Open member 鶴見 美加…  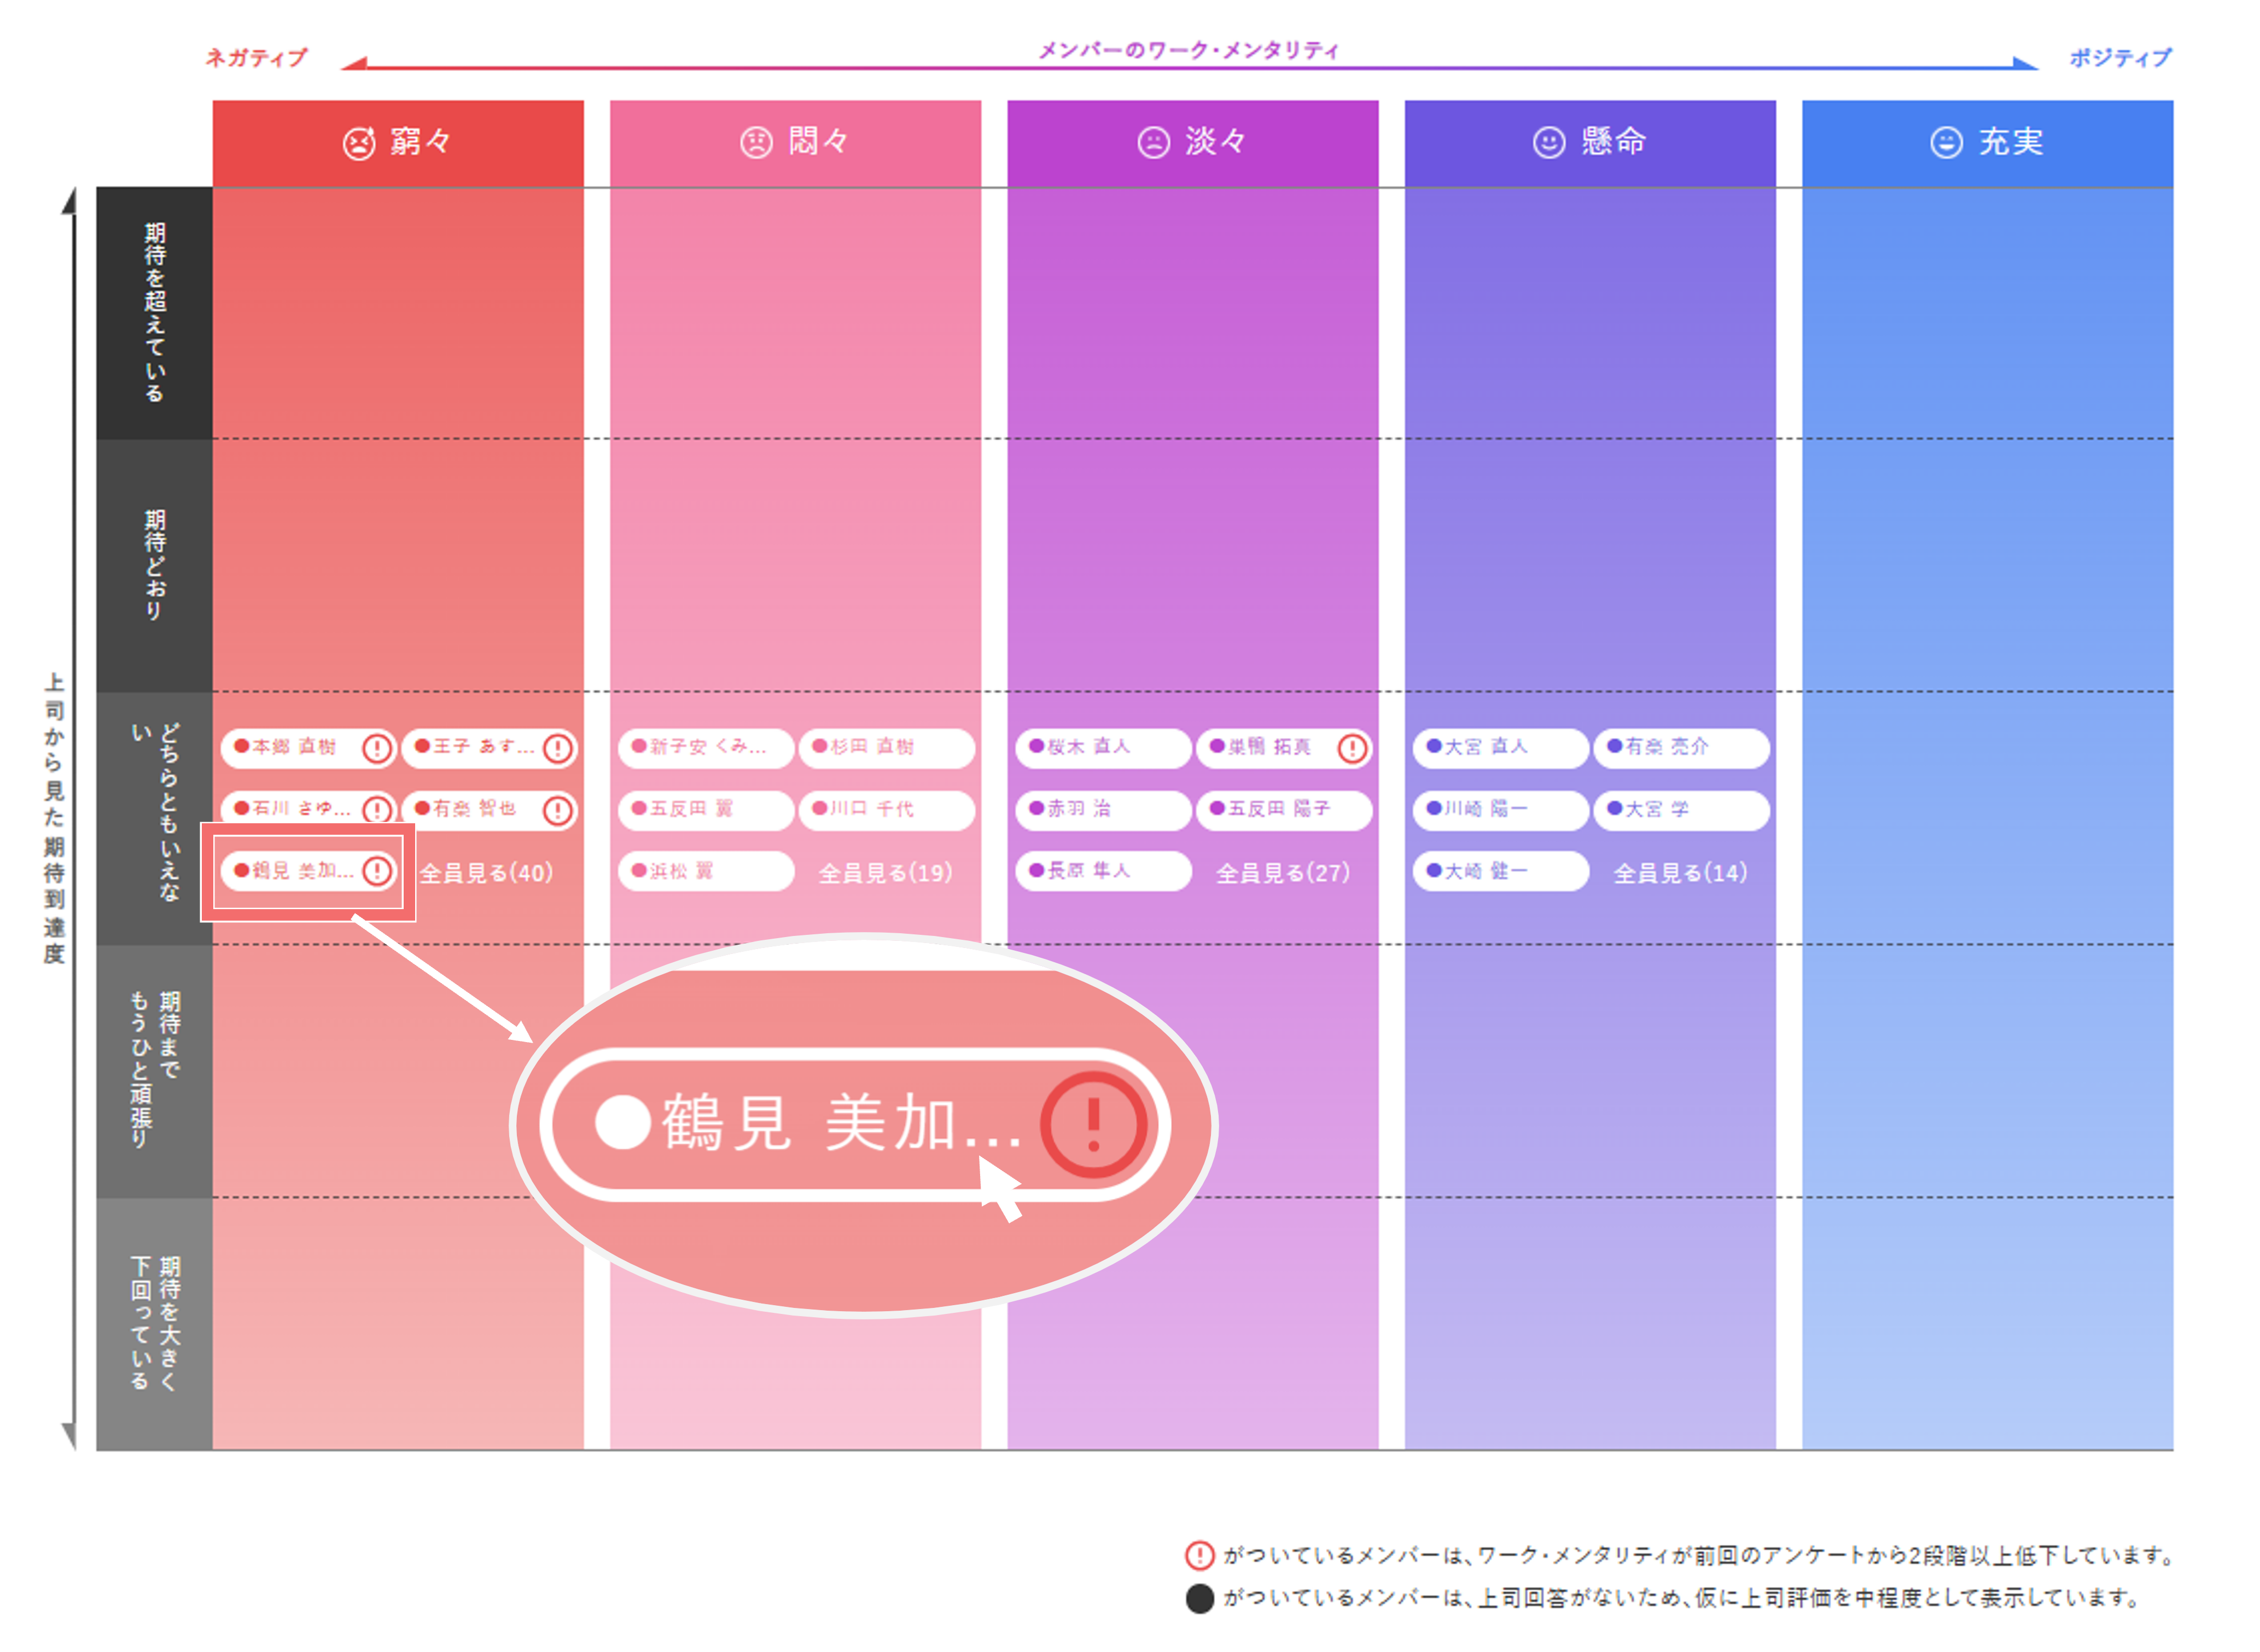[308, 871]
